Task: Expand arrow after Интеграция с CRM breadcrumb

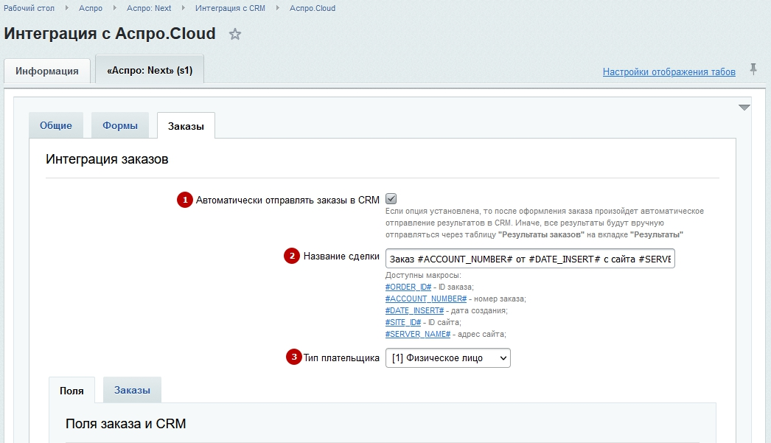Action: click(x=277, y=8)
